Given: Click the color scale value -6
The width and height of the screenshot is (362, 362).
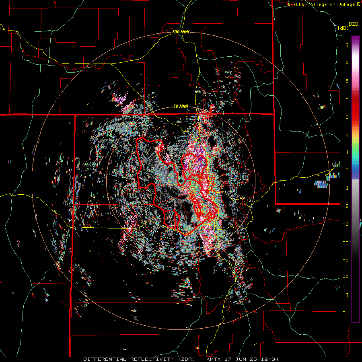Looking at the screenshot, I should [346, 277].
